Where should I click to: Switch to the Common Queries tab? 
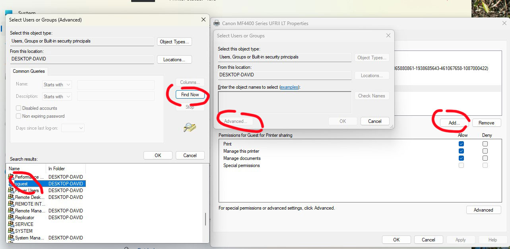click(x=28, y=71)
